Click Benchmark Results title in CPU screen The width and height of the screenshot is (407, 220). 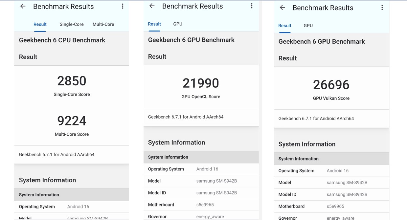click(63, 7)
